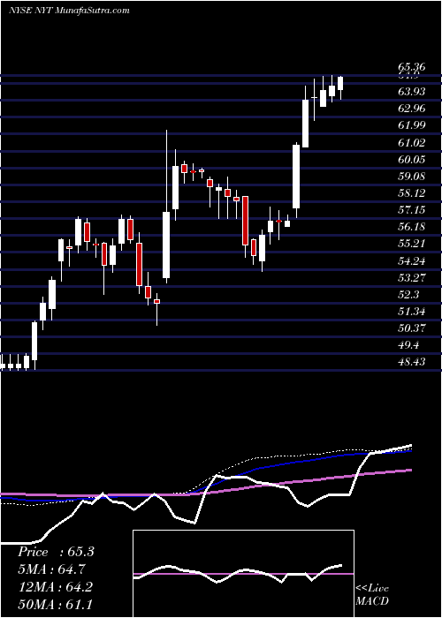The height and width of the screenshot is (618, 442).
Task: Select the 61.99 price axis label
Action: click(x=412, y=125)
